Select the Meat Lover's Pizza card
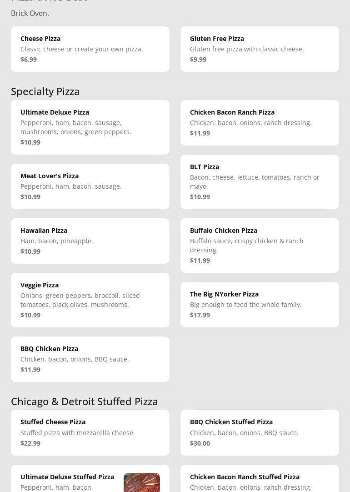This screenshot has width=350, height=492. coord(90,186)
